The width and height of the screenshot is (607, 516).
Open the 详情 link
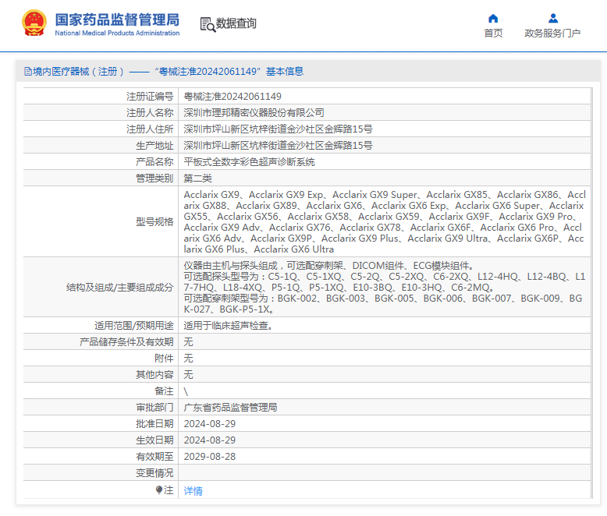pyautogui.click(x=193, y=491)
